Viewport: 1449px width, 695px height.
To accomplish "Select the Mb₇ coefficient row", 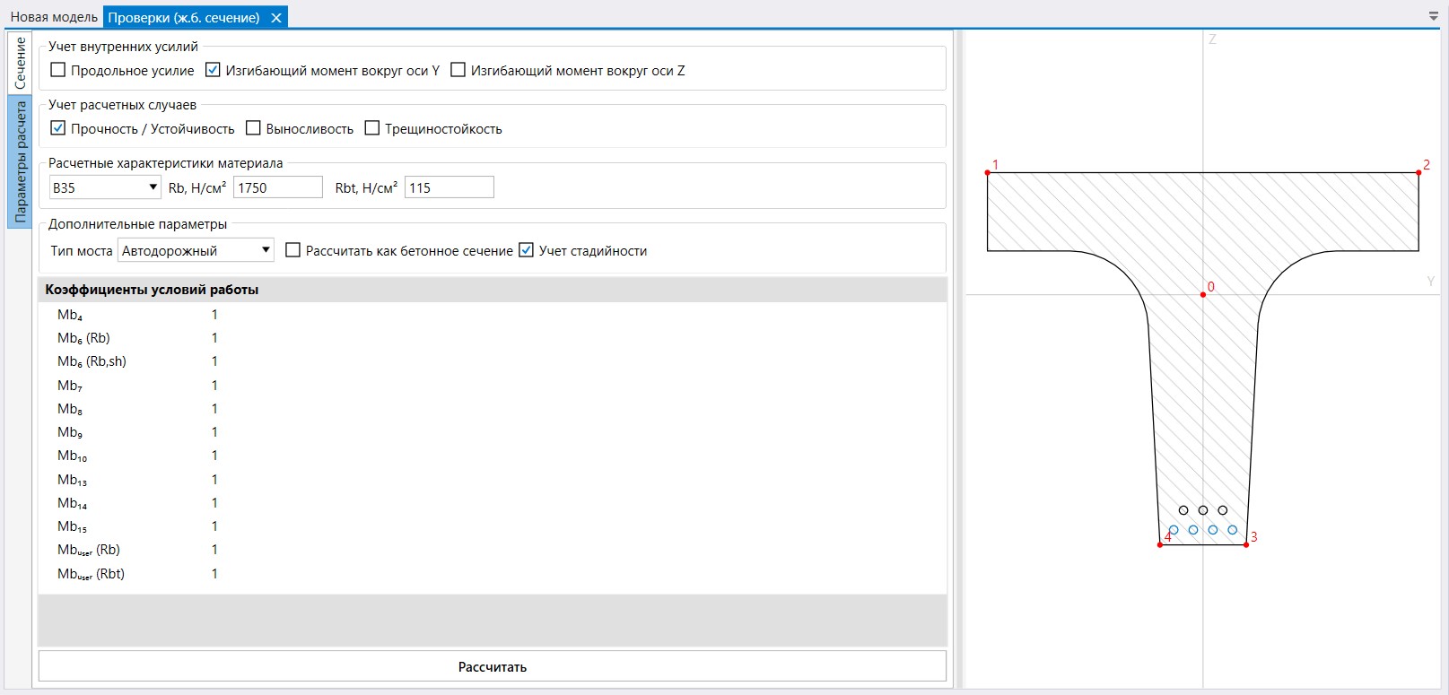I will click(x=493, y=386).
